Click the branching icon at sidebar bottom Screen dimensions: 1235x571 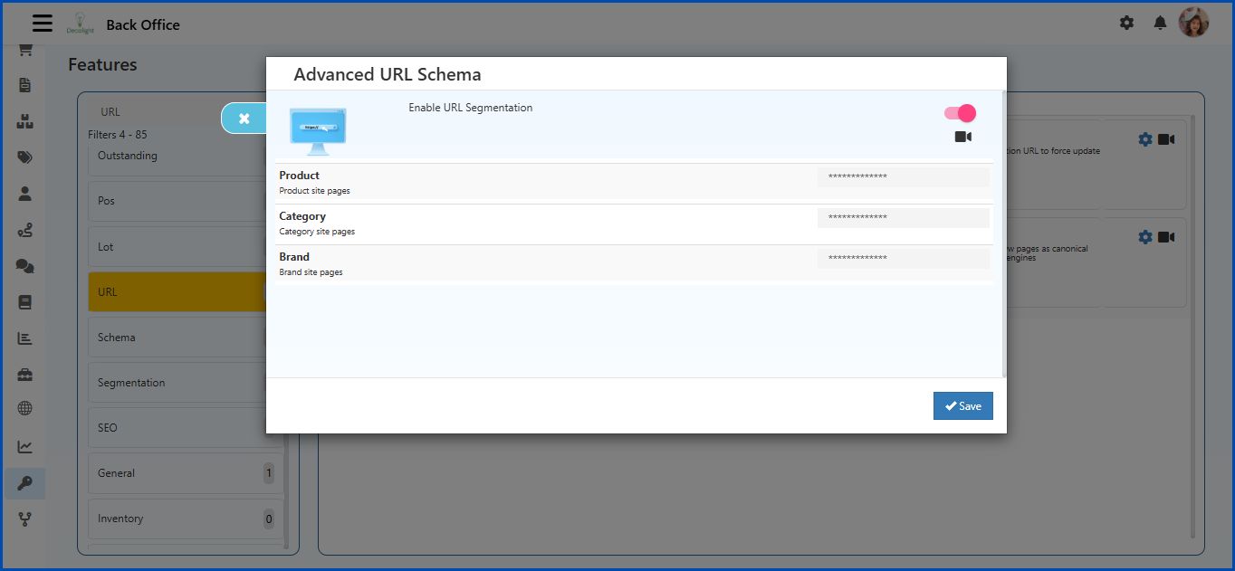[24, 519]
